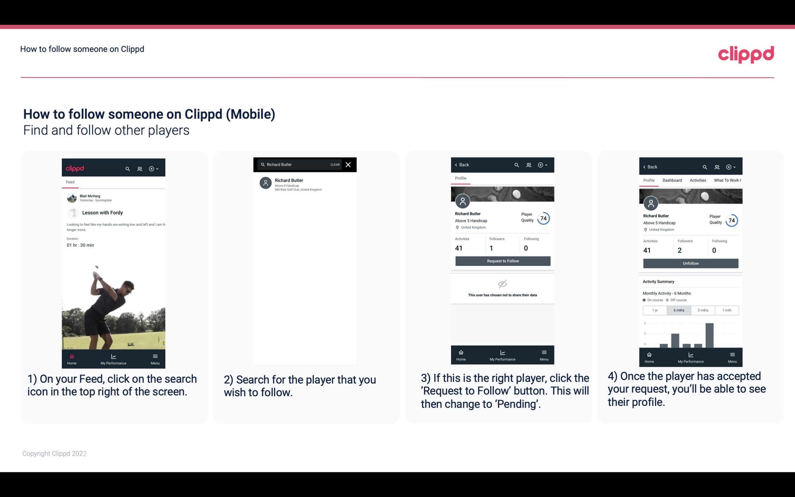Select the 1 month activity filter option
This screenshot has width=795, height=497.
tap(726, 310)
